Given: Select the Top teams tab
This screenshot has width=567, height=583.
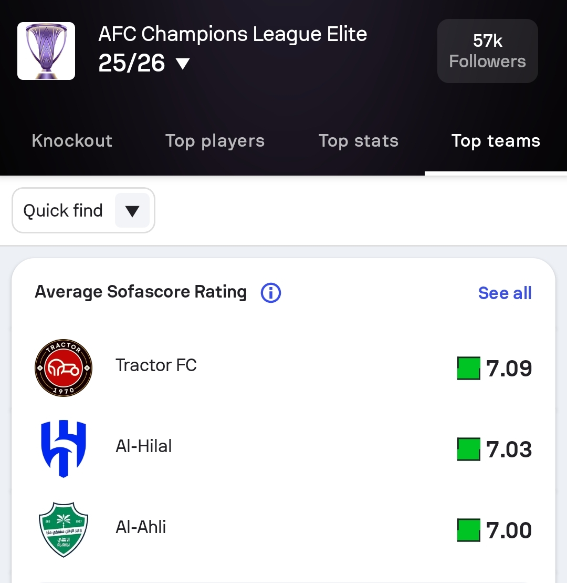Looking at the screenshot, I should [x=496, y=141].
